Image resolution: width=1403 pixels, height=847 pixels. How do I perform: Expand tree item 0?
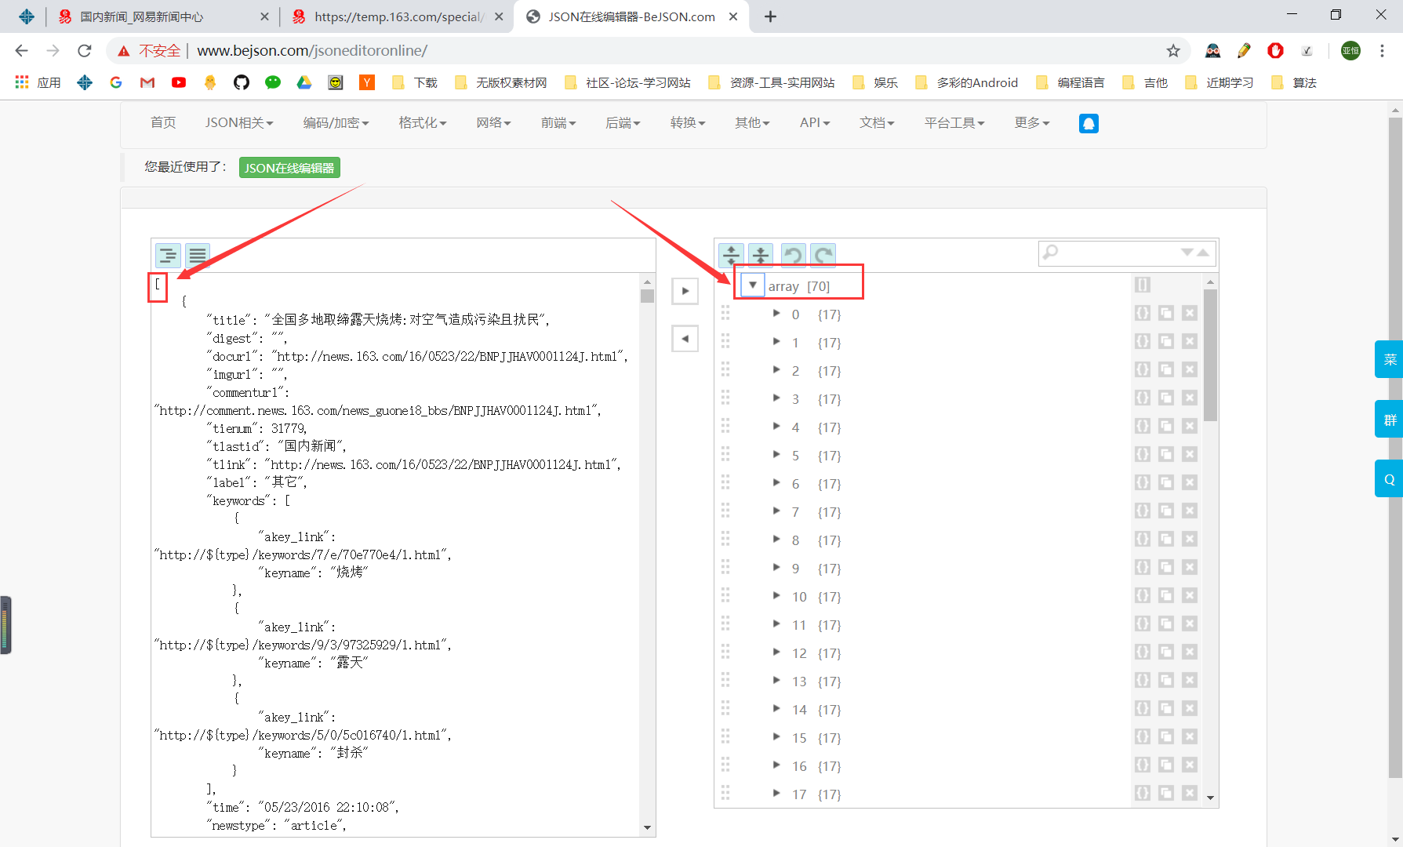tap(776, 314)
